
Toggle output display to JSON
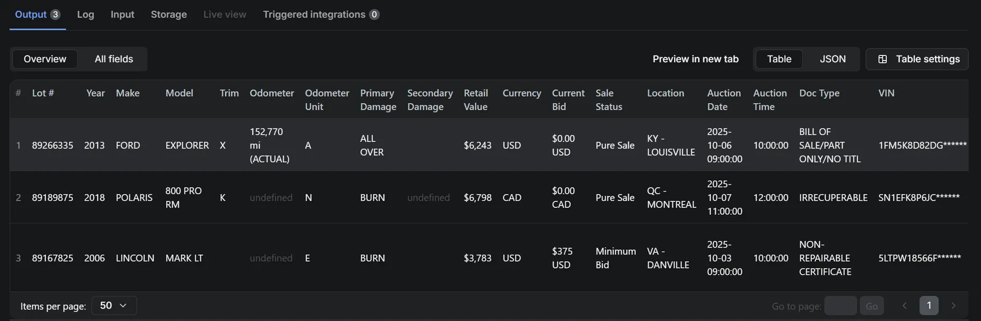[x=832, y=59]
